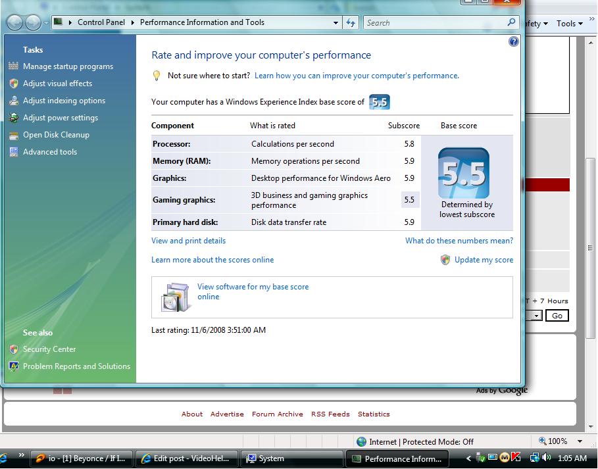Click the Open Disk Cleanup icon
The height and width of the screenshot is (469, 598).
(x=14, y=136)
